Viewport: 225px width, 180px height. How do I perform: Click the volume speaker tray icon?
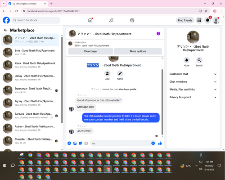tap(201, 169)
